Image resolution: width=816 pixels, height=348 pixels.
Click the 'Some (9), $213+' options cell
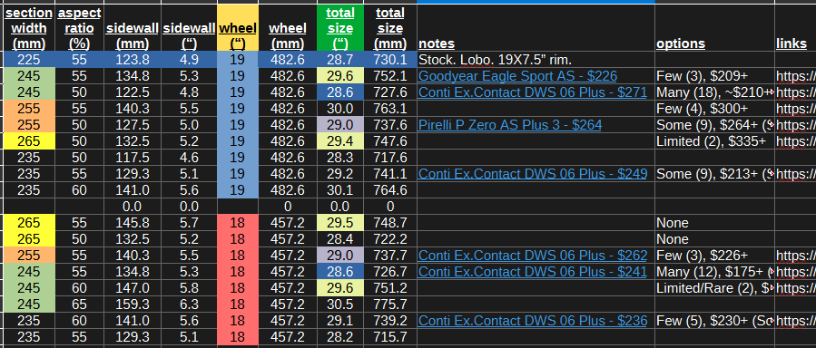(714, 174)
